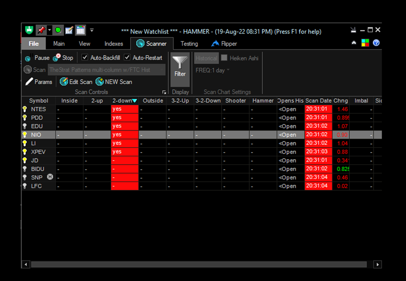Viewport: 406px width, 281px height.
Task: Open the File menu
Action: (x=34, y=44)
